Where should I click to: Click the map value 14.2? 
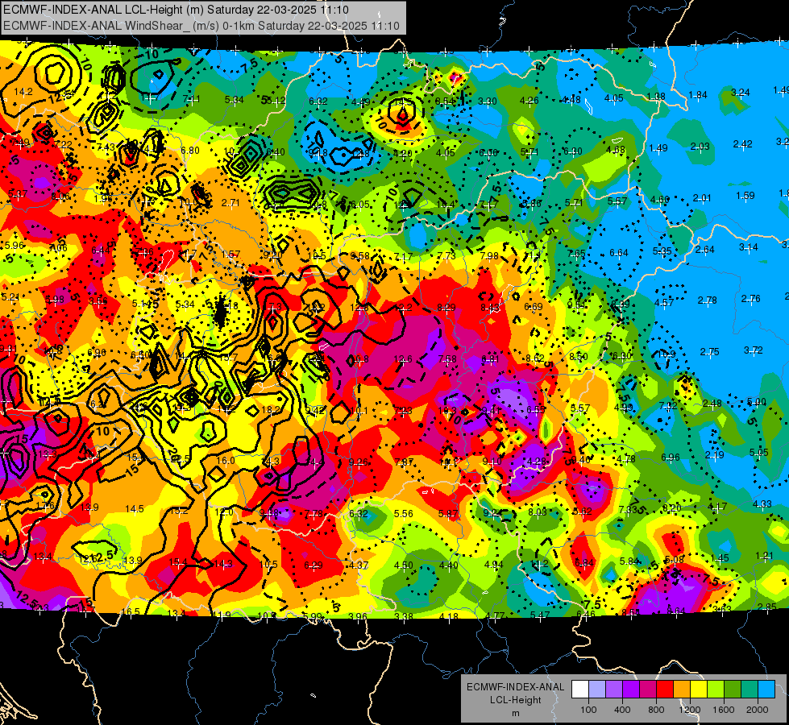coord(23,92)
